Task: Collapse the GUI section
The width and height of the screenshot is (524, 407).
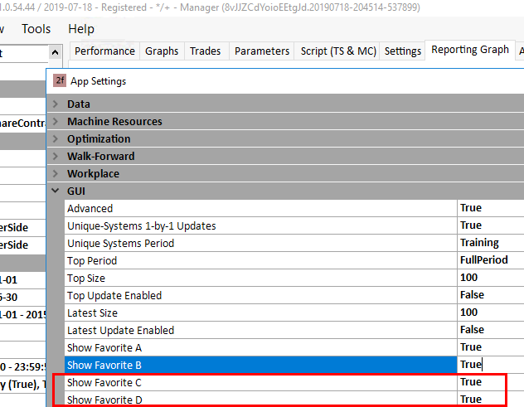Action: [56, 191]
